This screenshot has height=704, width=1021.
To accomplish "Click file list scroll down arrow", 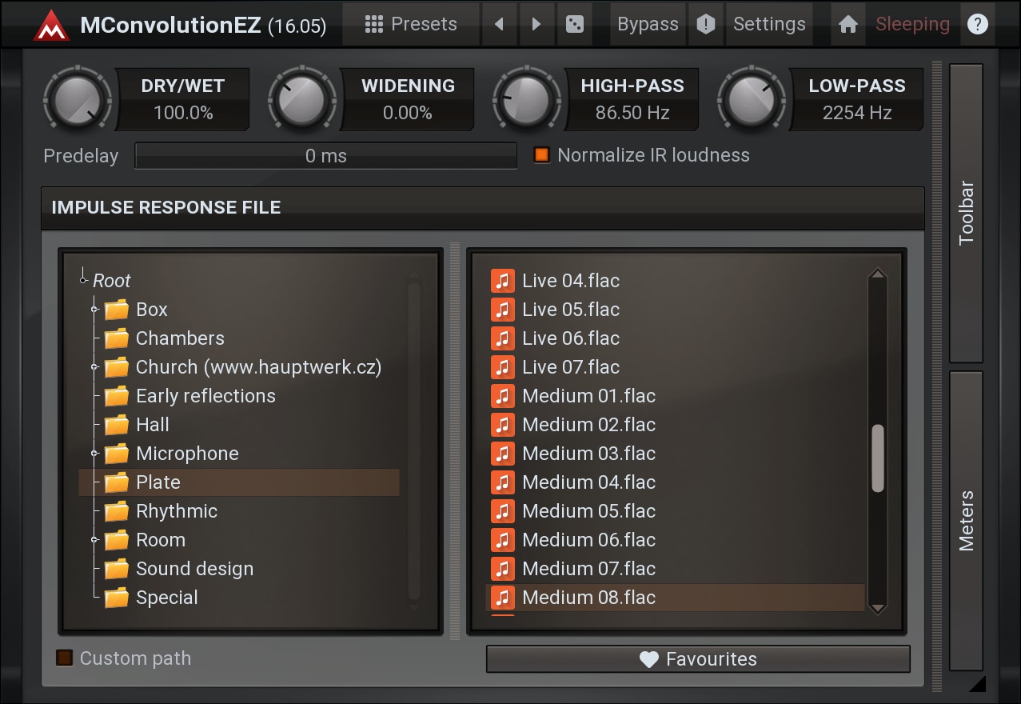I will pyautogui.click(x=878, y=608).
